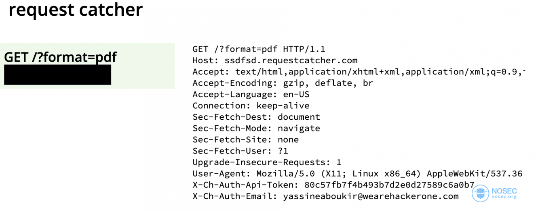The height and width of the screenshot is (212, 538).
Task: Click the User-Agent Mozilla header line
Action: click(357, 174)
